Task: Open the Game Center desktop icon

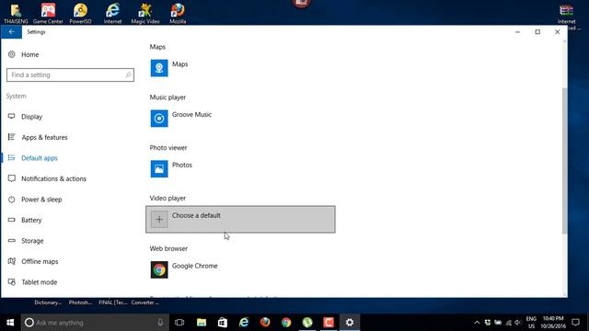Action: pyautogui.click(x=48, y=13)
